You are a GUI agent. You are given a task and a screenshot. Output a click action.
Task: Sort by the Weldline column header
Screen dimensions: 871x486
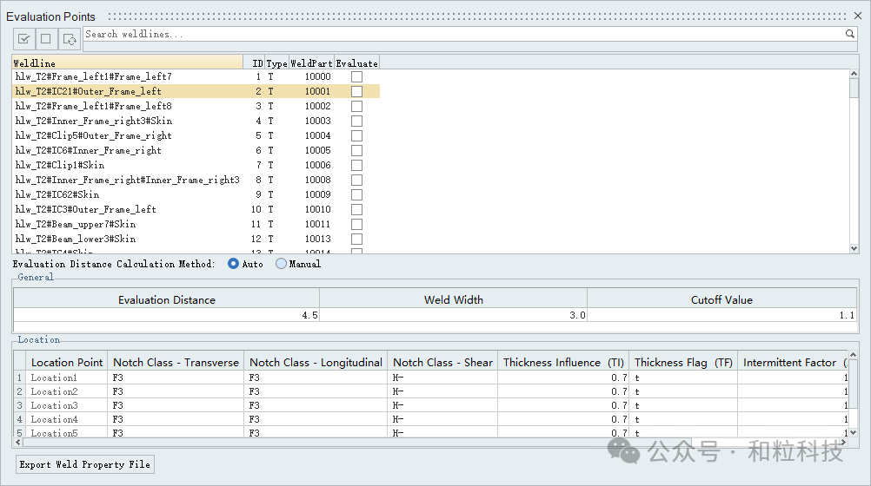coord(127,63)
